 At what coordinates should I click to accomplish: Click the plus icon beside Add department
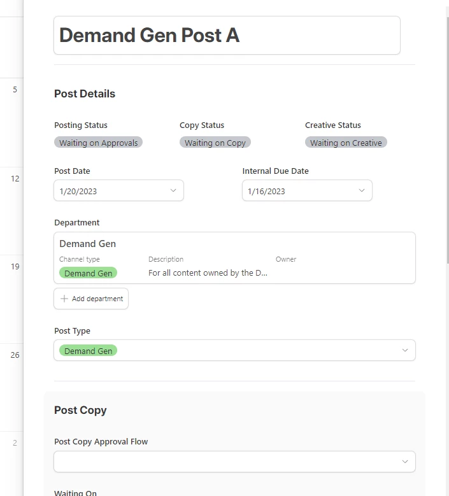pyautogui.click(x=64, y=299)
